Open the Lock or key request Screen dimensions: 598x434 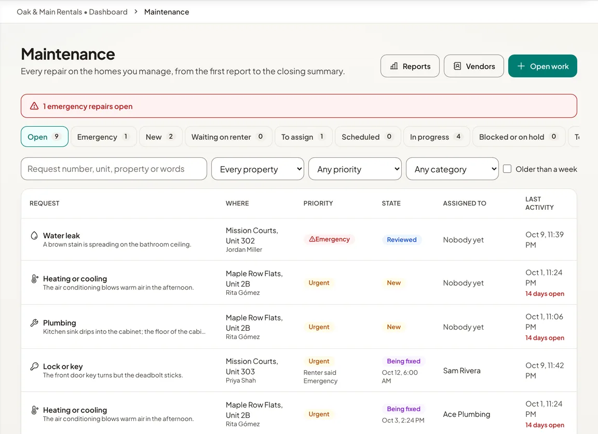[x=63, y=366]
